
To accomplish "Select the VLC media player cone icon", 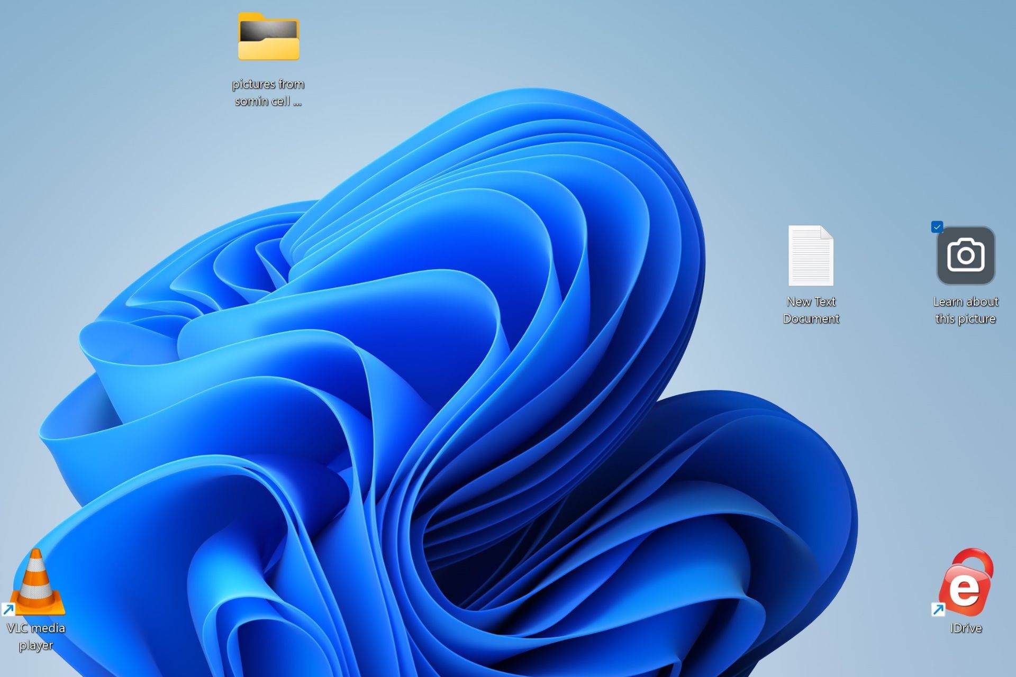I will pos(36,582).
